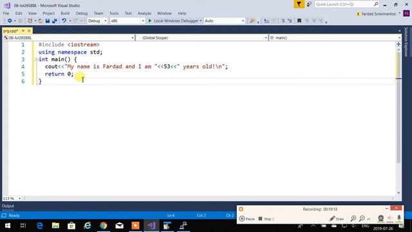Viewport: 412px width, 232px height.
Task: Open the Edit menu
Action: pos(19,13)
